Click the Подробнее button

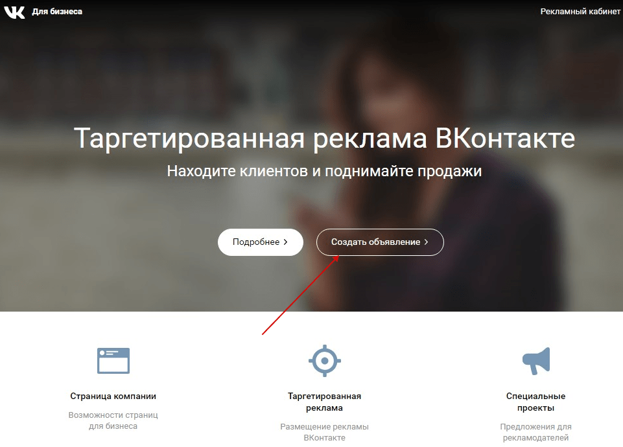pos(261,242)
